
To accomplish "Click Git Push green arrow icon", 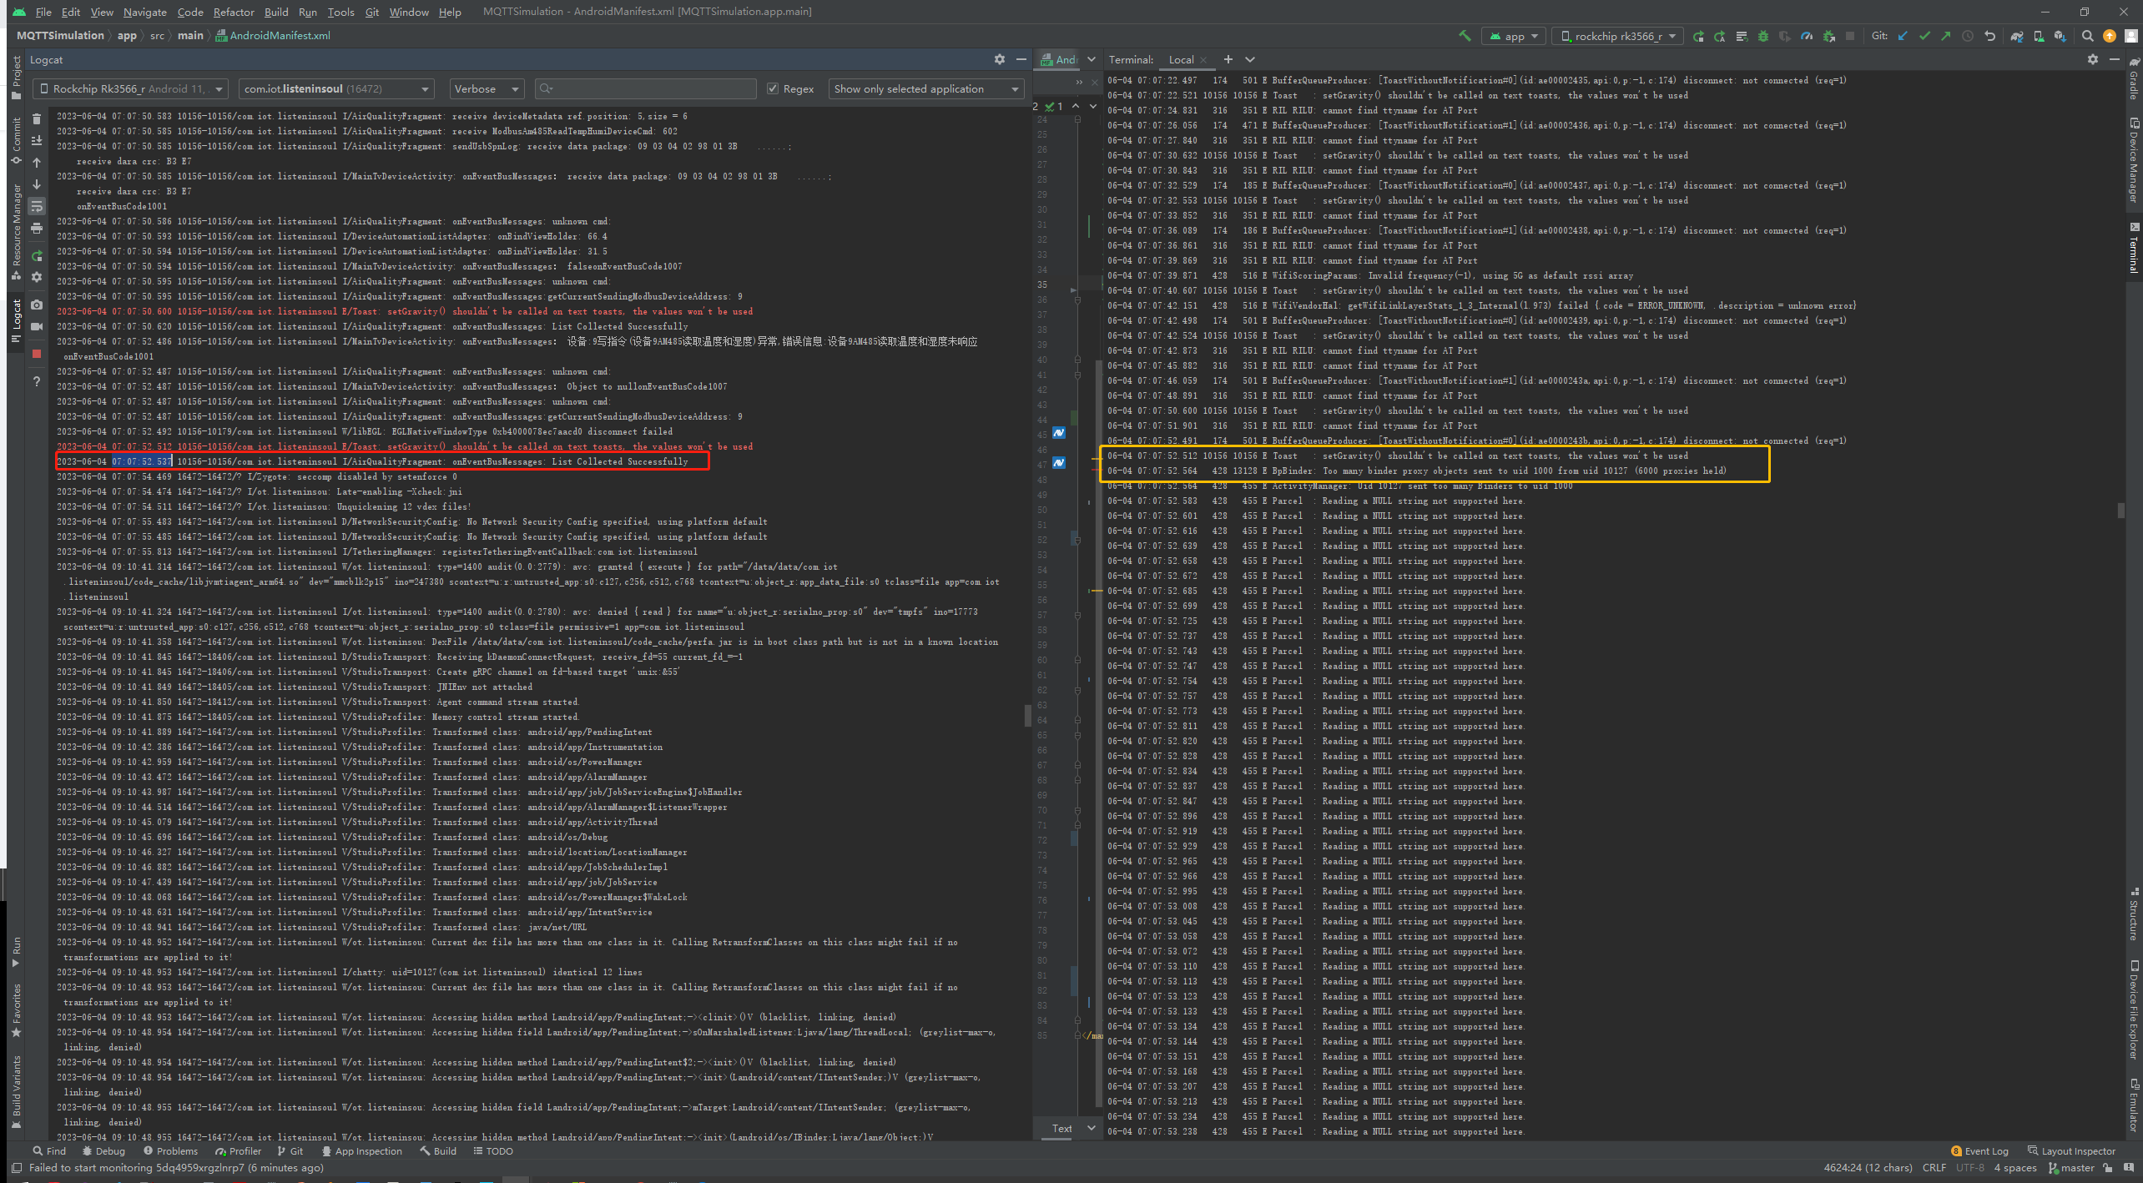I will [x=1946, y=36].
